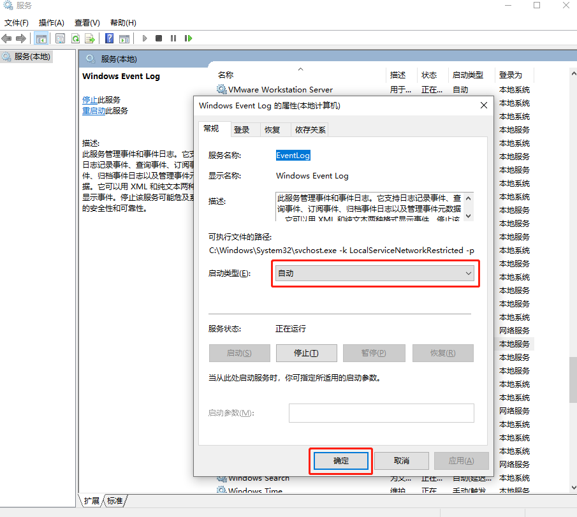Click the Refresh icon on the toolbar
This screenshot has height=517, width=577.
point(74,38)
